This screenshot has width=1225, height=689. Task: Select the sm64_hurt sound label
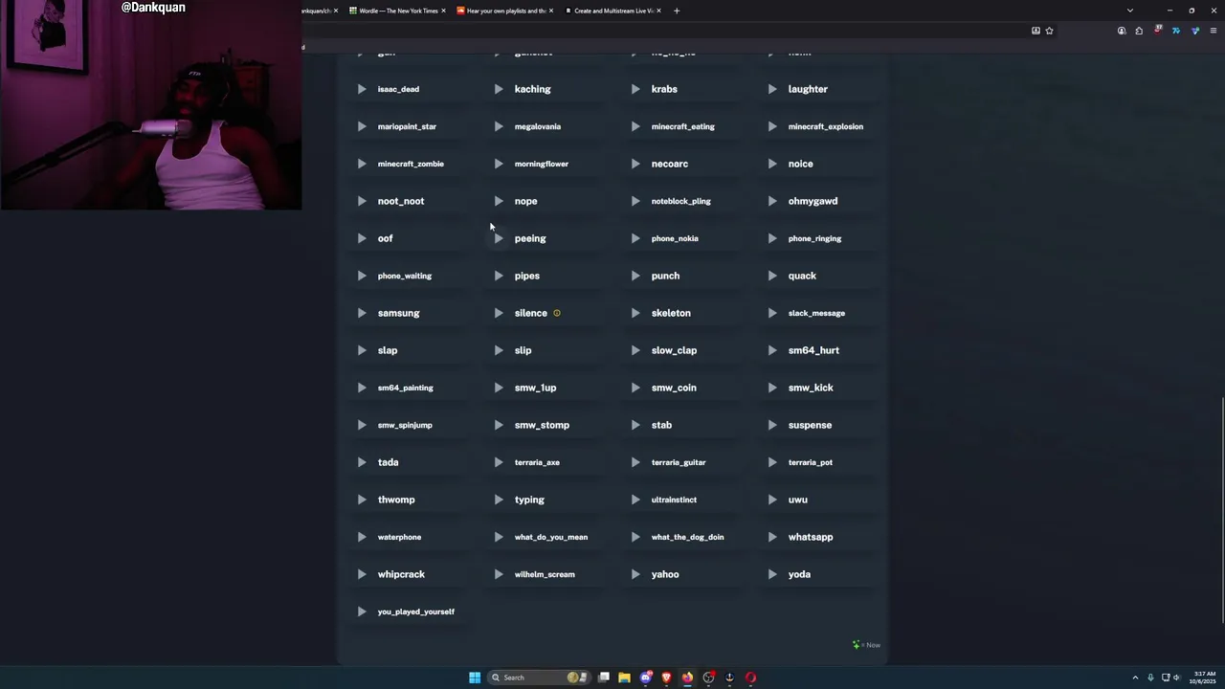(x=813, y=350)
